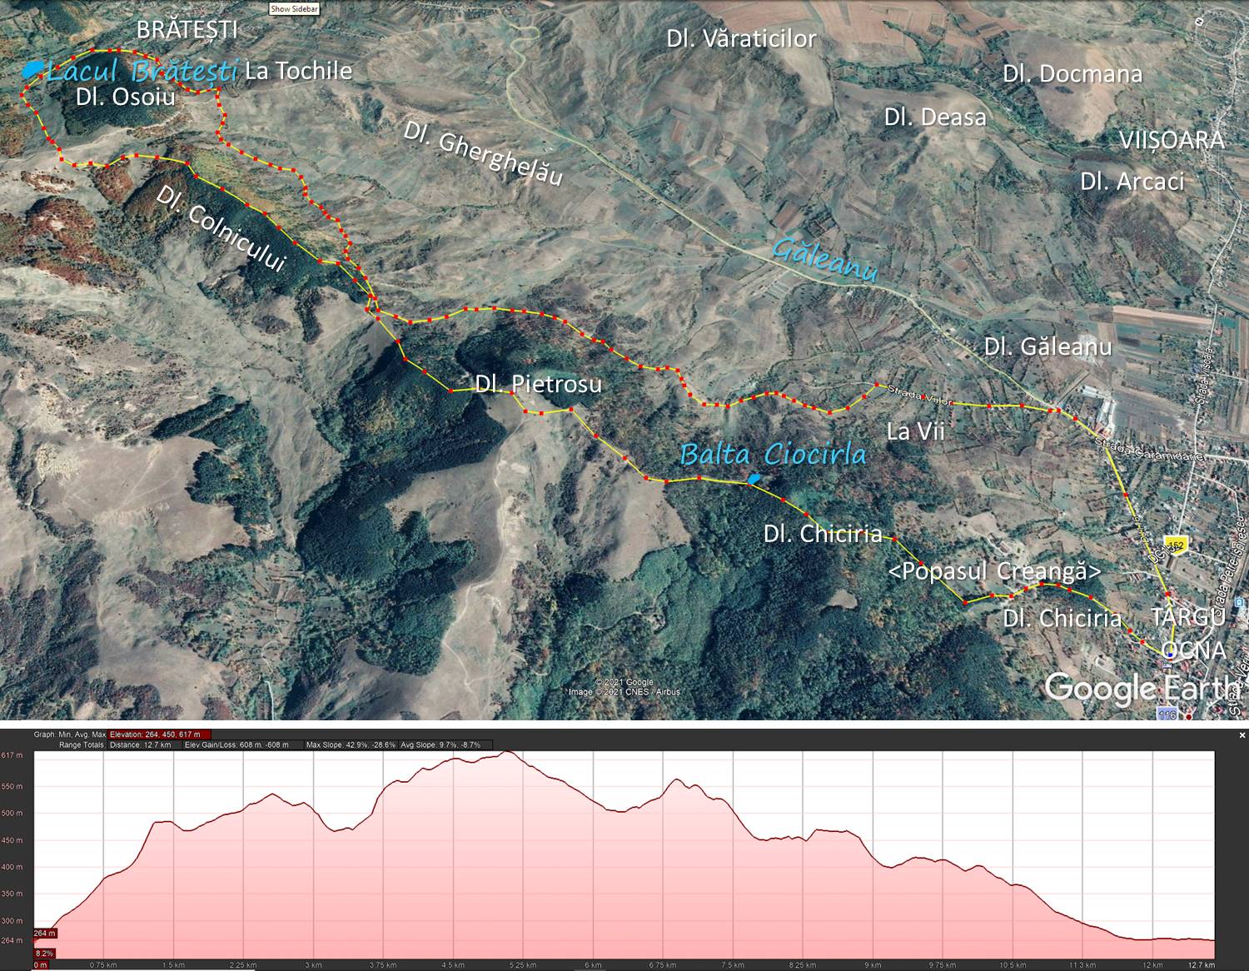Click the Popasul Creangă map label

995,572
